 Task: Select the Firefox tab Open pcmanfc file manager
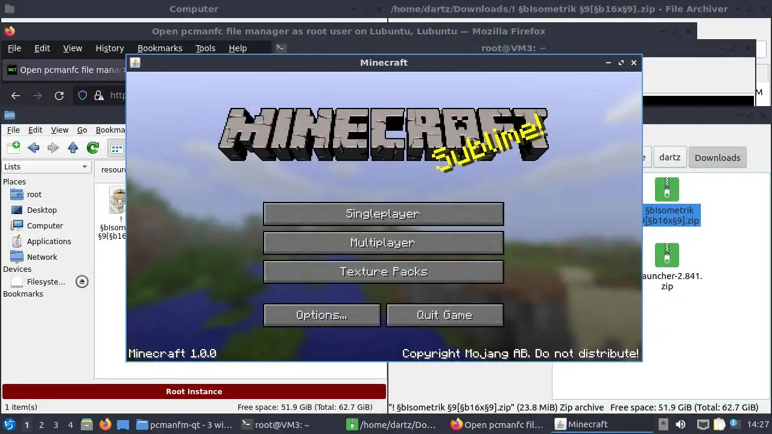click(x=64, y=70)
